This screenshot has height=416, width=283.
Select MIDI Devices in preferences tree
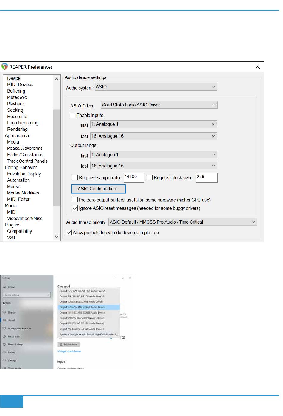click(x=20, y=85)
